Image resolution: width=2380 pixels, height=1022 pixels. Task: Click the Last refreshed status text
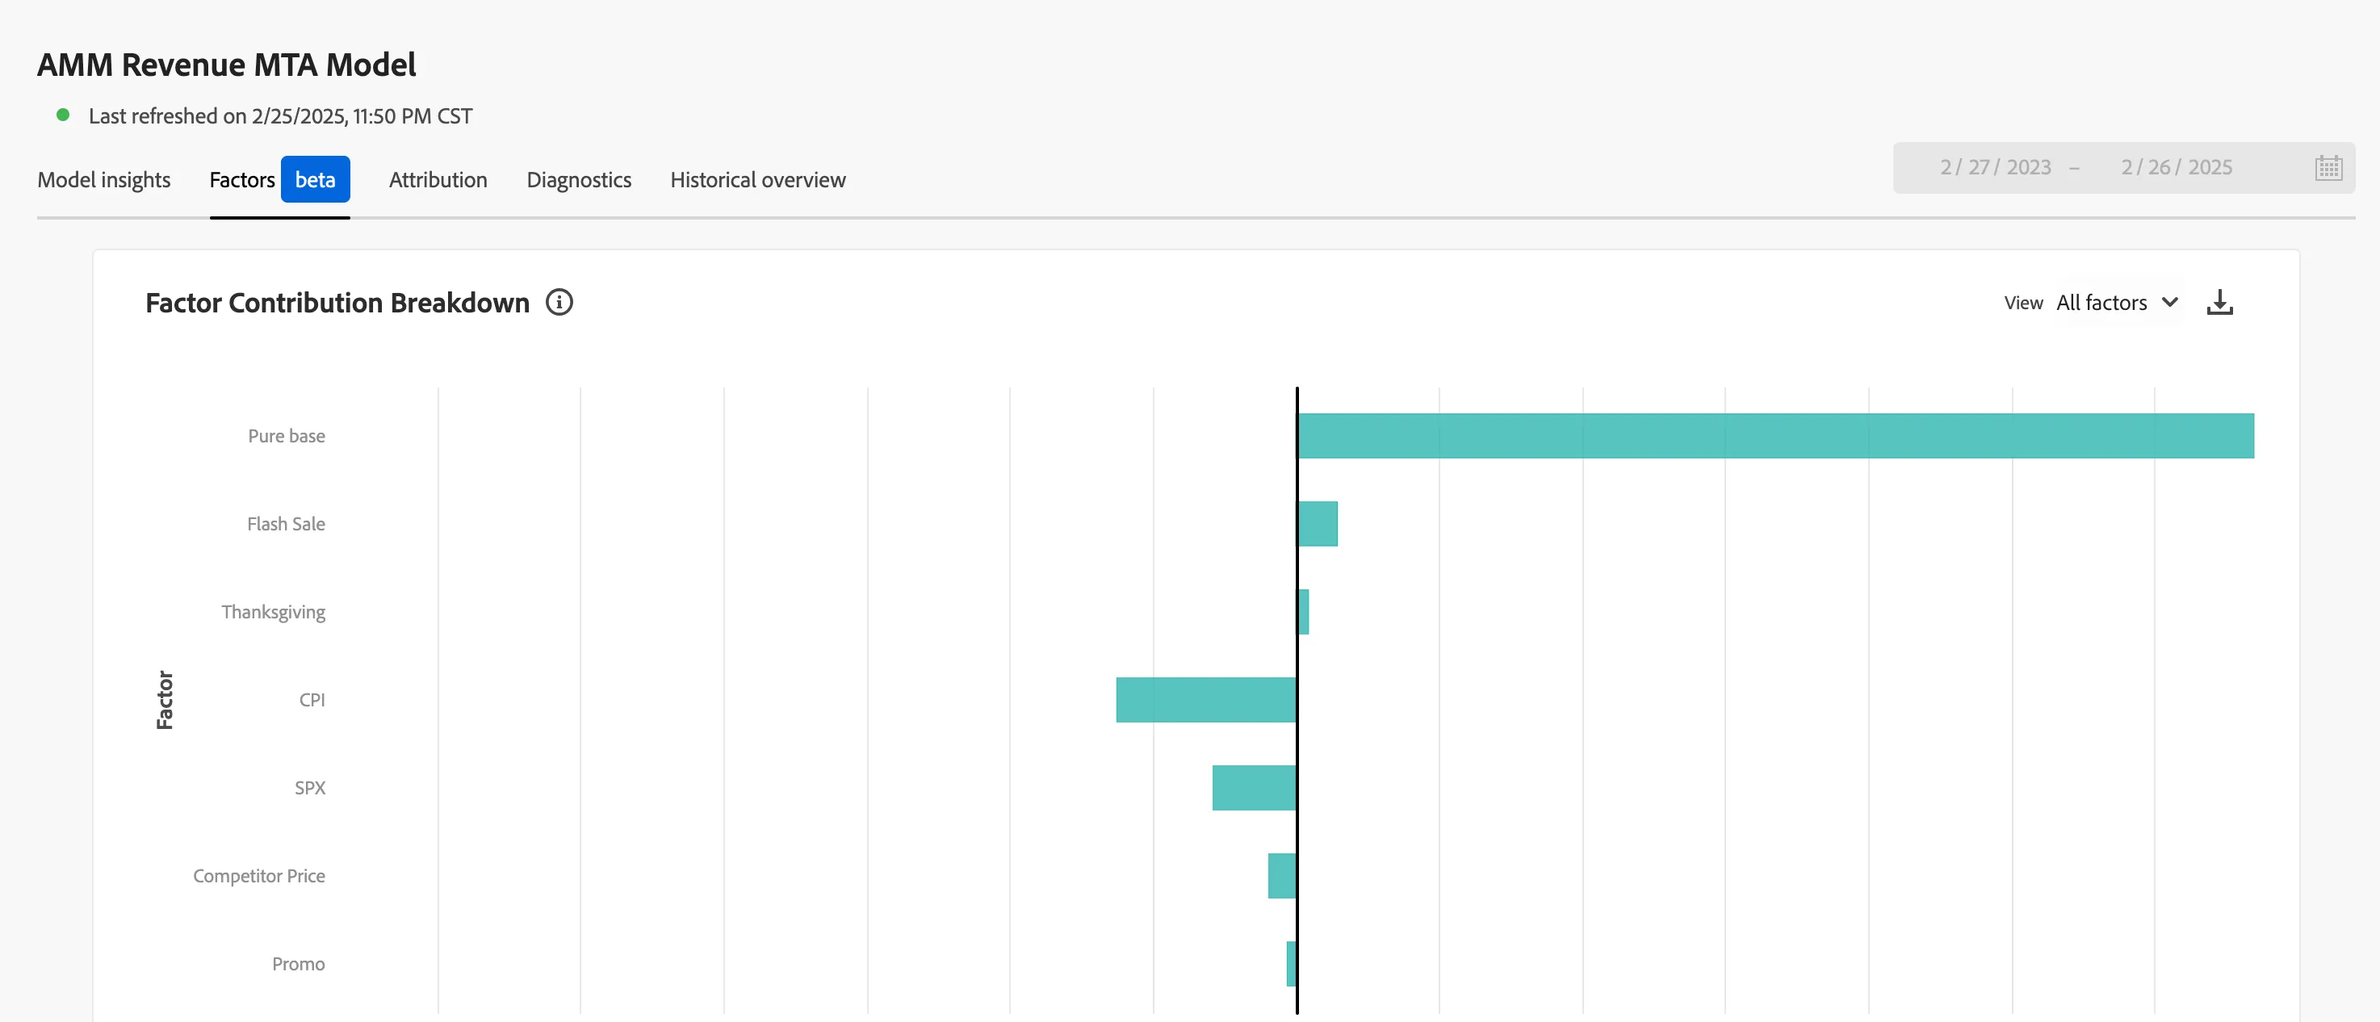point(280,115)
